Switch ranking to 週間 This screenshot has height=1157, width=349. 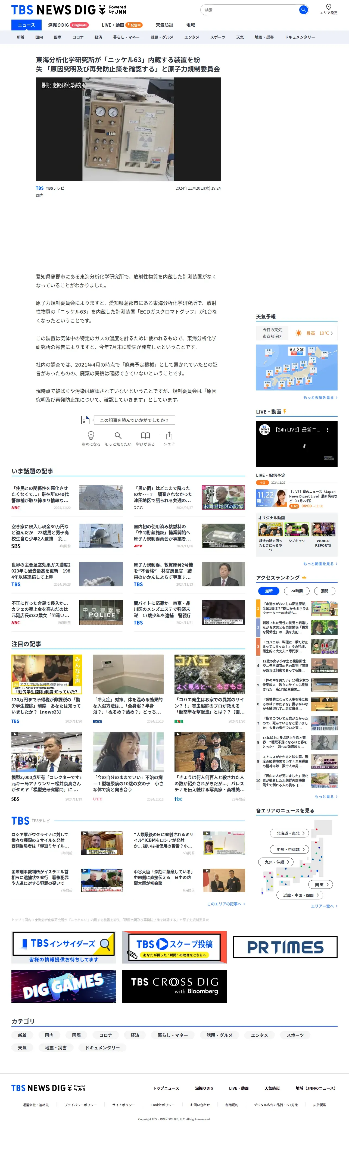coord(324,591)
